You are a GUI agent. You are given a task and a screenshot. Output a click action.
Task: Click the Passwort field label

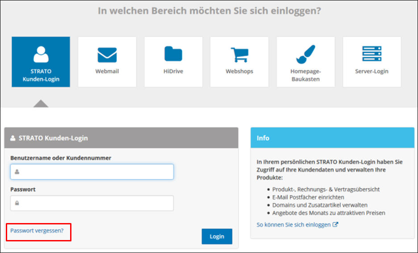click(x=23, y=190)
